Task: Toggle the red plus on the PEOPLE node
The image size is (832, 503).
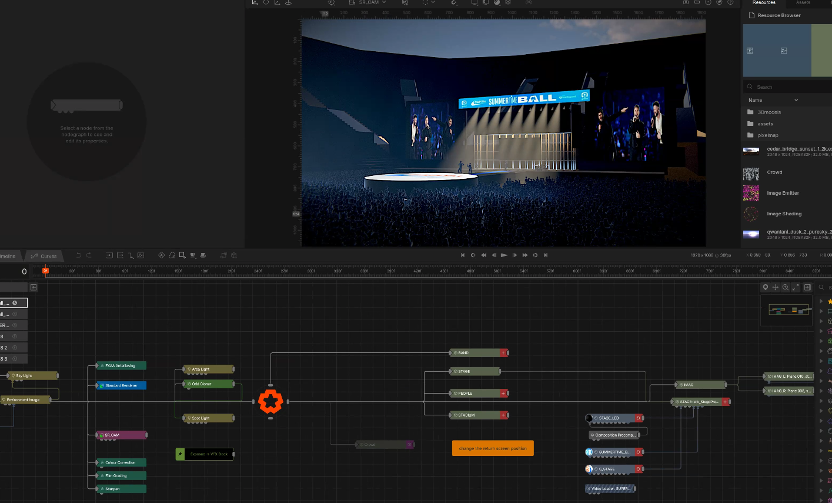Action: 503,393
